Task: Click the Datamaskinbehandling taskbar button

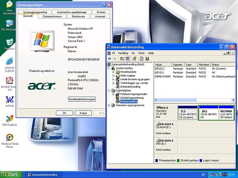Action: 43,175
